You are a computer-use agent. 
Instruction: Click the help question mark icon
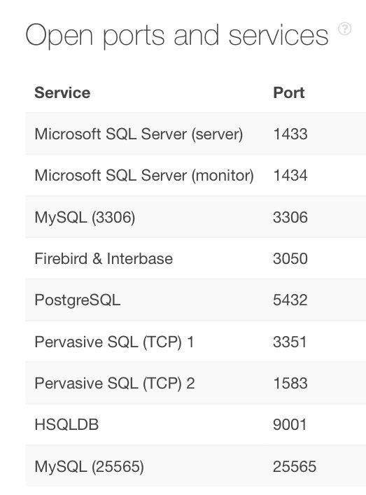point(344,29)
